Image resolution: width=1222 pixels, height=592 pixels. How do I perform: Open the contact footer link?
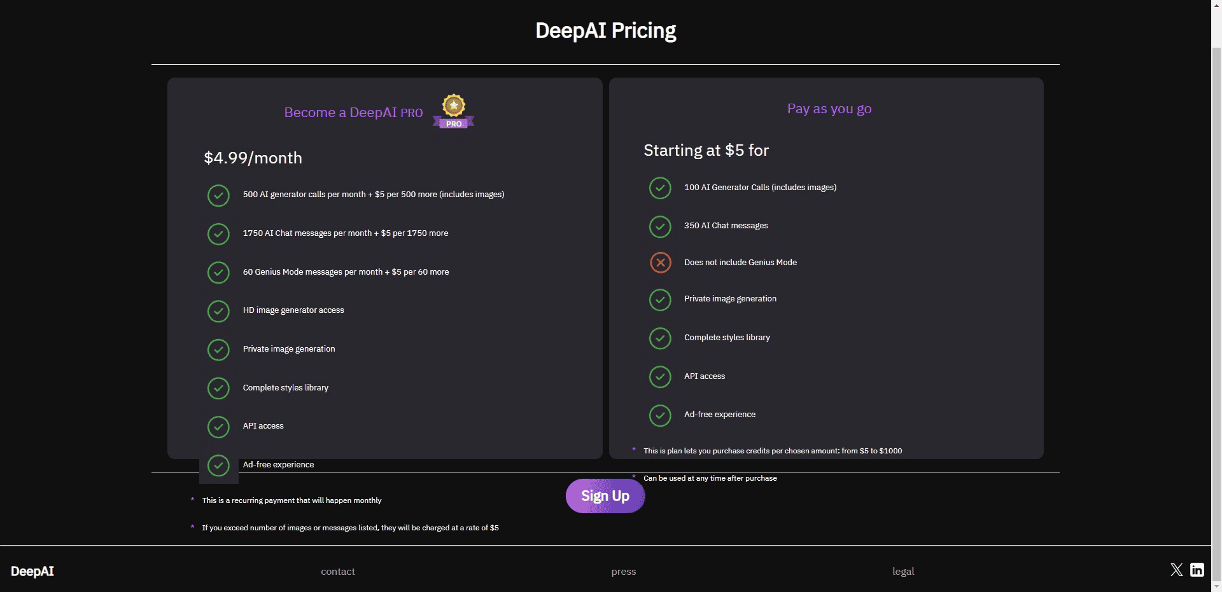click(338, 572)
